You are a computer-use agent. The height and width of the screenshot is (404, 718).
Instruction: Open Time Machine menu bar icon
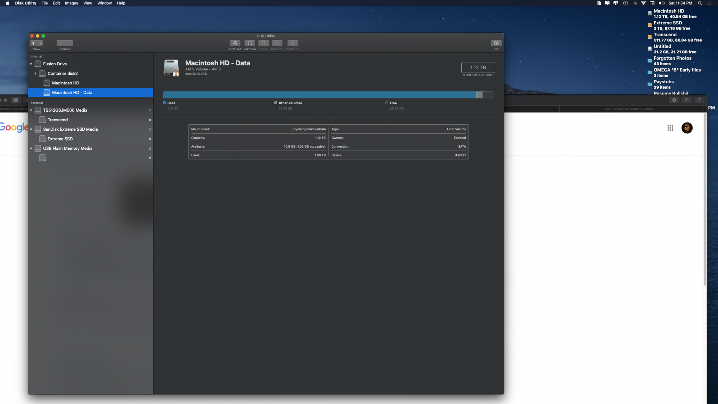coord(625,3)
